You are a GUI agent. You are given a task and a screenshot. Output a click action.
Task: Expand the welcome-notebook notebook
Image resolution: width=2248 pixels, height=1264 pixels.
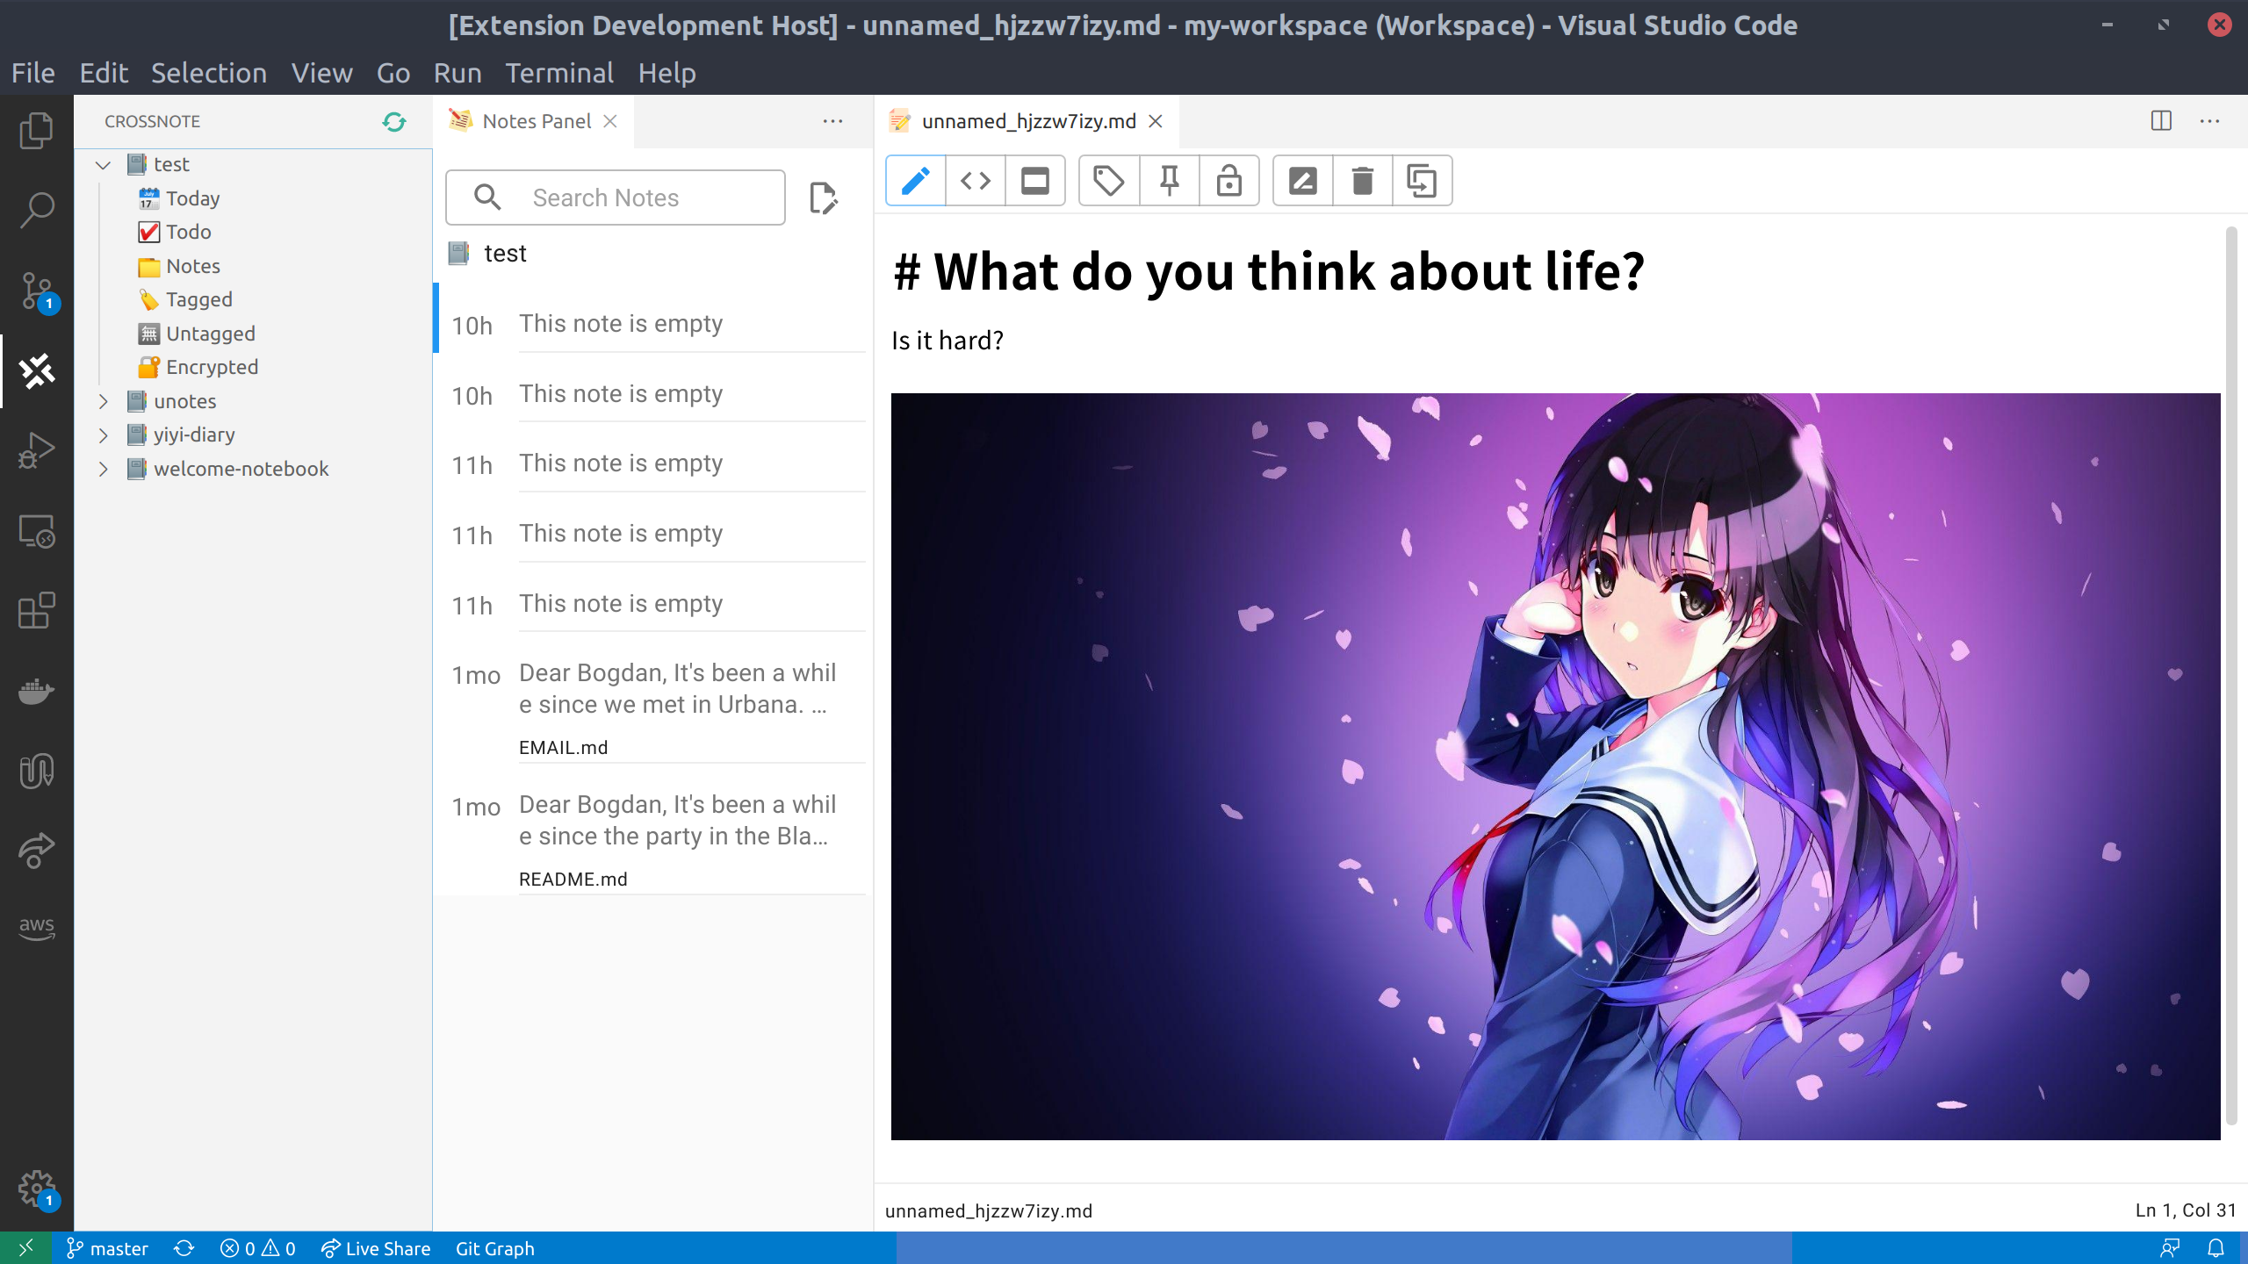coord(104,470)
